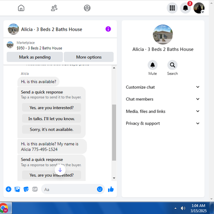Choose a sticker with the sticker icon
Viewport: 214px width, 214px height.
[x=26, y=189]
